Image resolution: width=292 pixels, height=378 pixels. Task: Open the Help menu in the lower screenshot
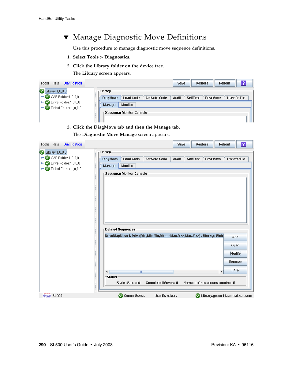pos(56,144)
